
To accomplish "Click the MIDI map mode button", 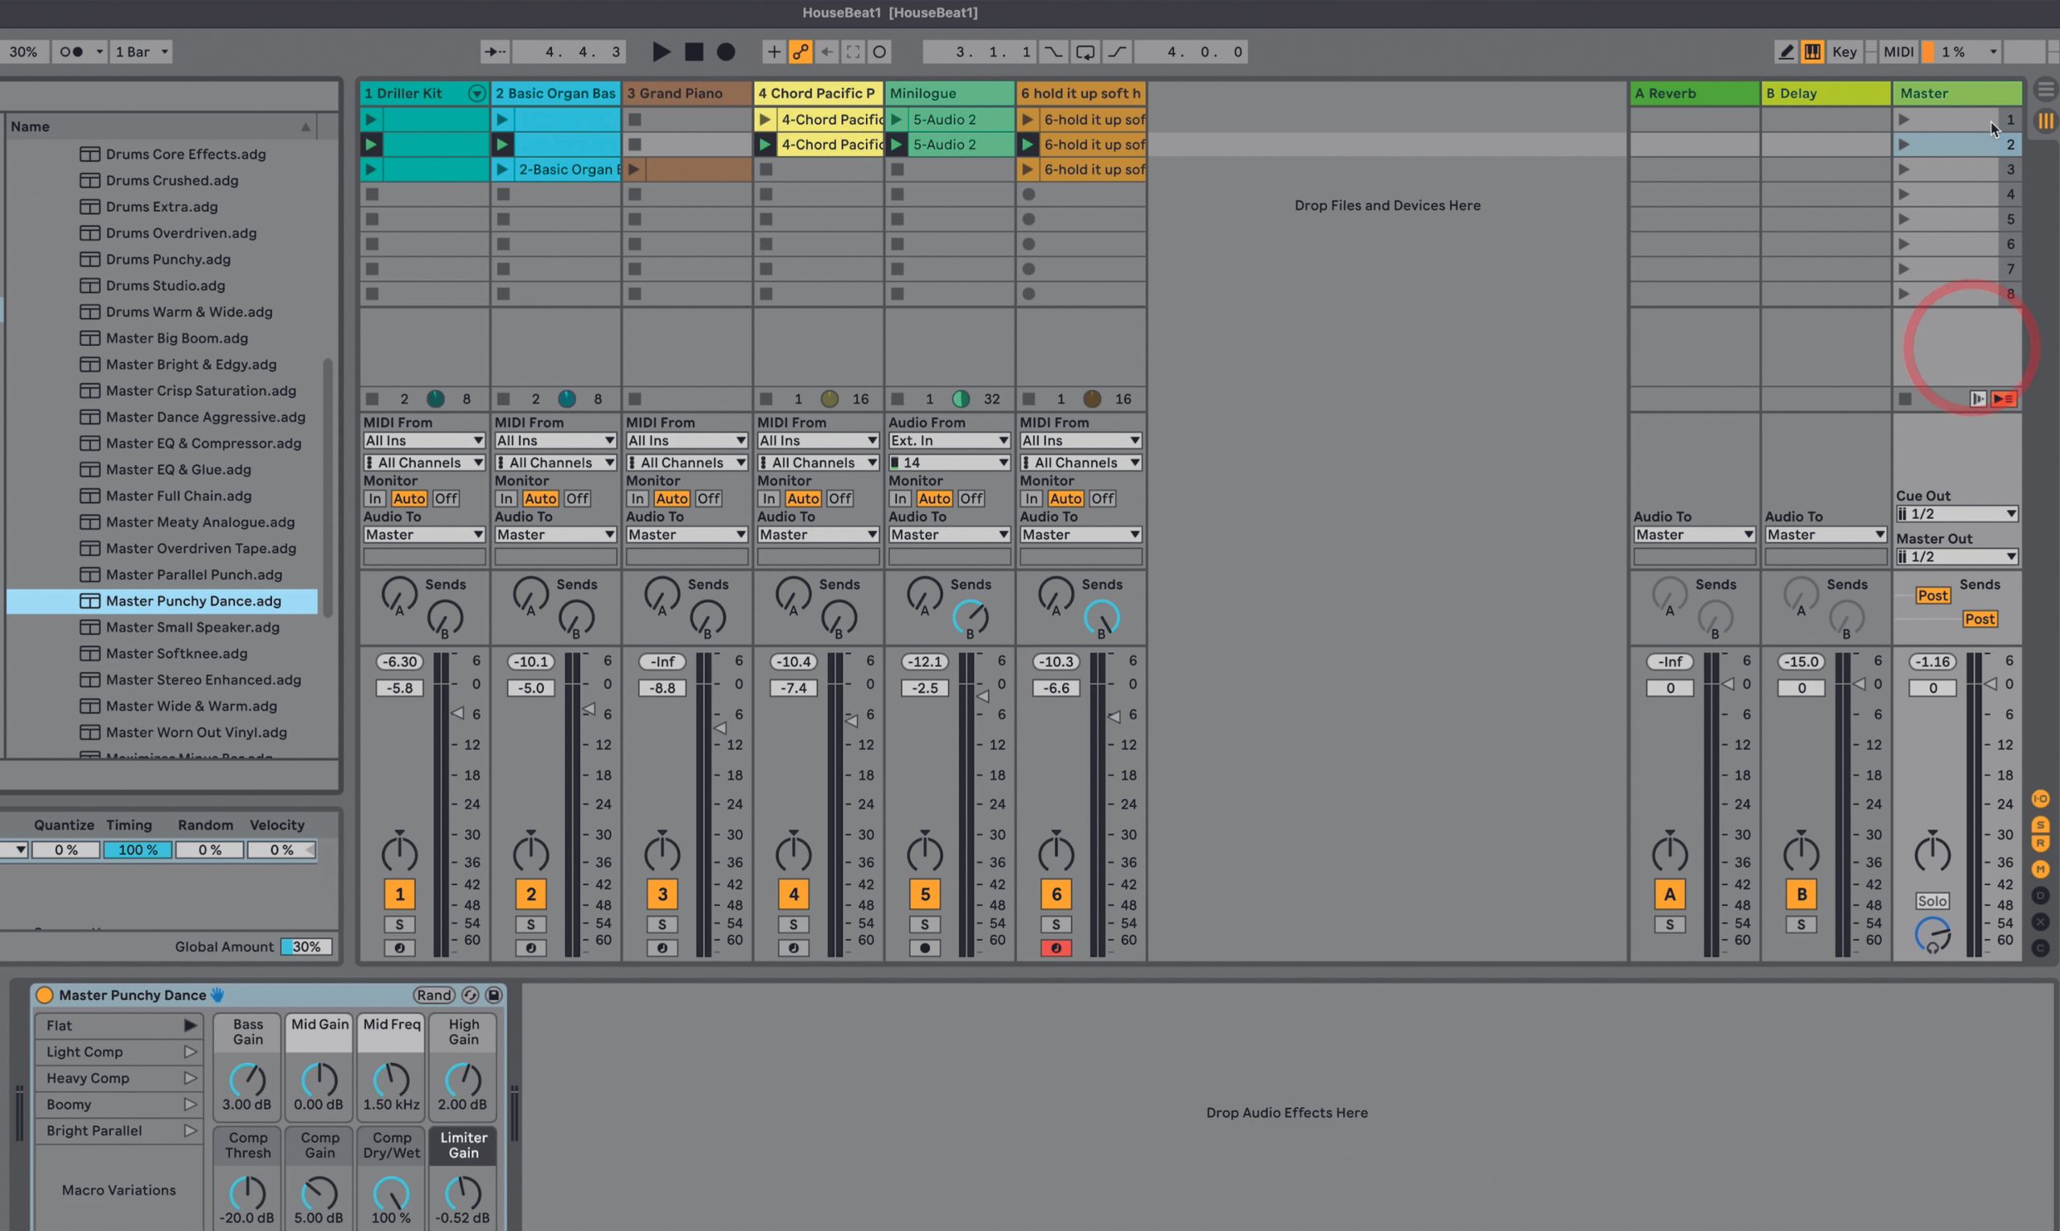I will coord(1898,51).
